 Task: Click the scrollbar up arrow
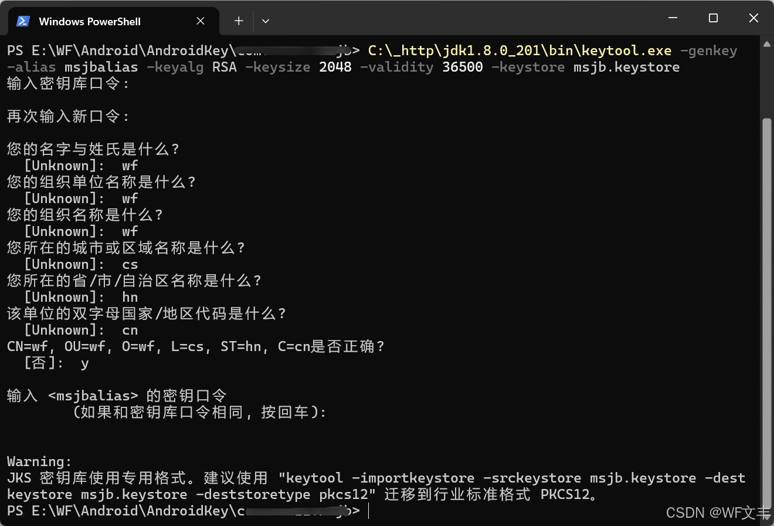click(x=767, y=45)
